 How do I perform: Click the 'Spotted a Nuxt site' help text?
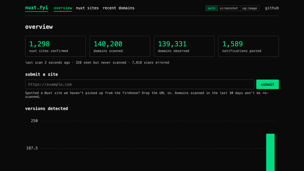(x=147, y=95)
